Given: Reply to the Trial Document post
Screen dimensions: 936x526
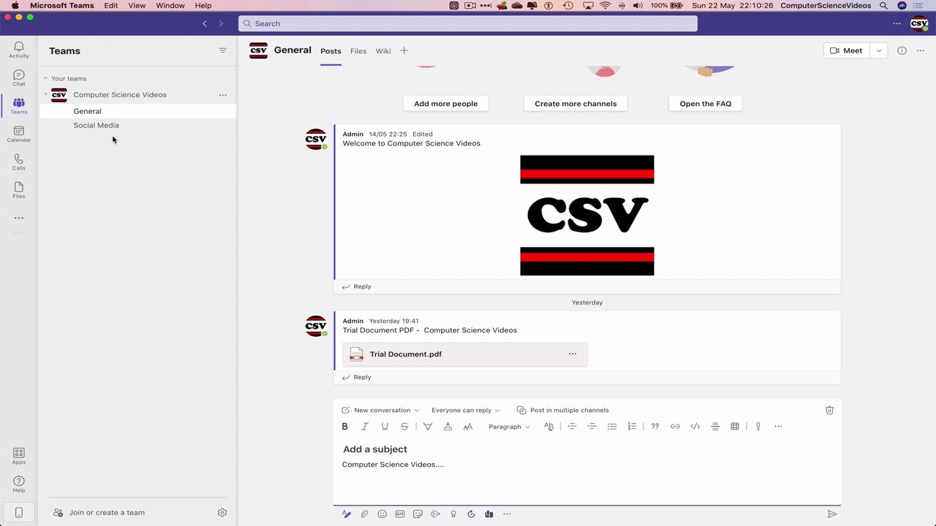Looking at the screenshot, I should [x=357, y=378].
